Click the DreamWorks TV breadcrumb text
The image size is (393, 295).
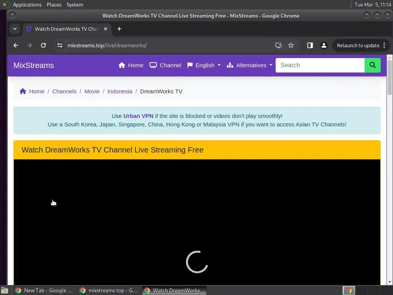pyautogui.click(x=161, y=91)
